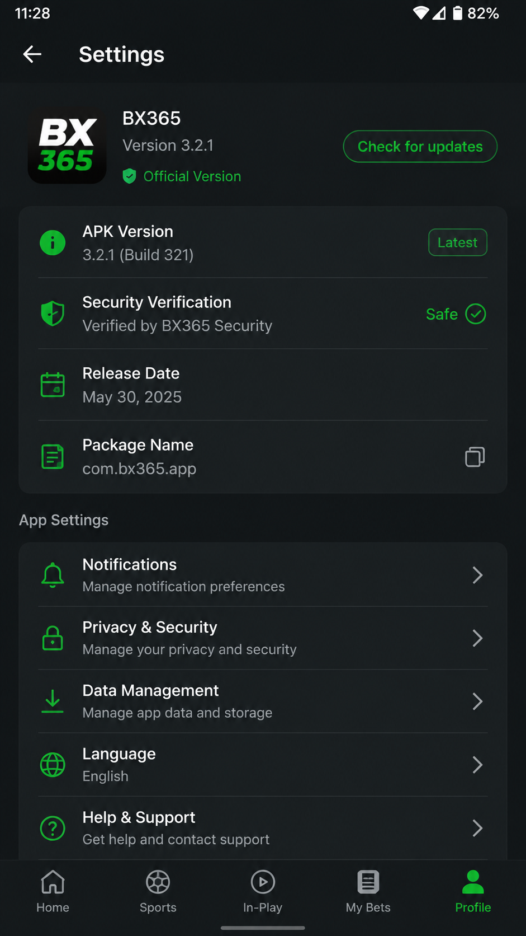This screenshot has height=936, width=526.
Task: Tap the battery status icon
Action: (x=457, y=13)
